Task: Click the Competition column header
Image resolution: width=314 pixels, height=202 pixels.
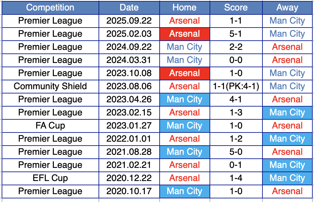Action: [50, 8]
